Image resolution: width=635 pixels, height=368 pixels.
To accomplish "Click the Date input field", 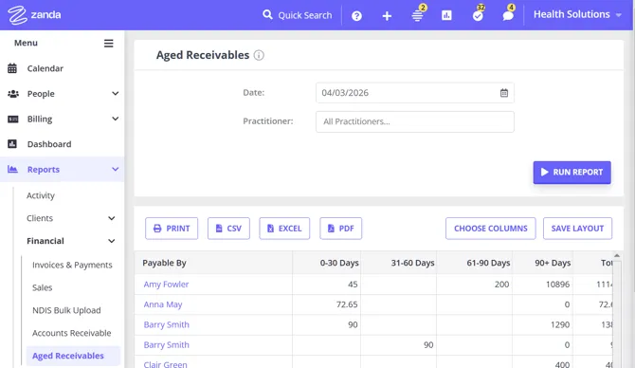I will point(415,93).
